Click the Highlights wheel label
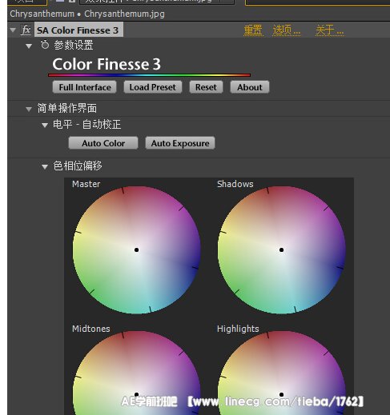 pyautogui.click(x=238, y=329)
